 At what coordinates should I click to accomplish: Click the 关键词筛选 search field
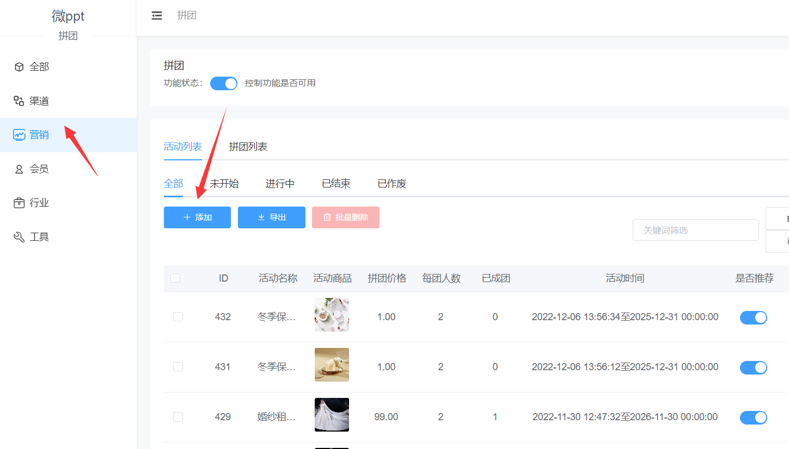(x=696, y=230)
